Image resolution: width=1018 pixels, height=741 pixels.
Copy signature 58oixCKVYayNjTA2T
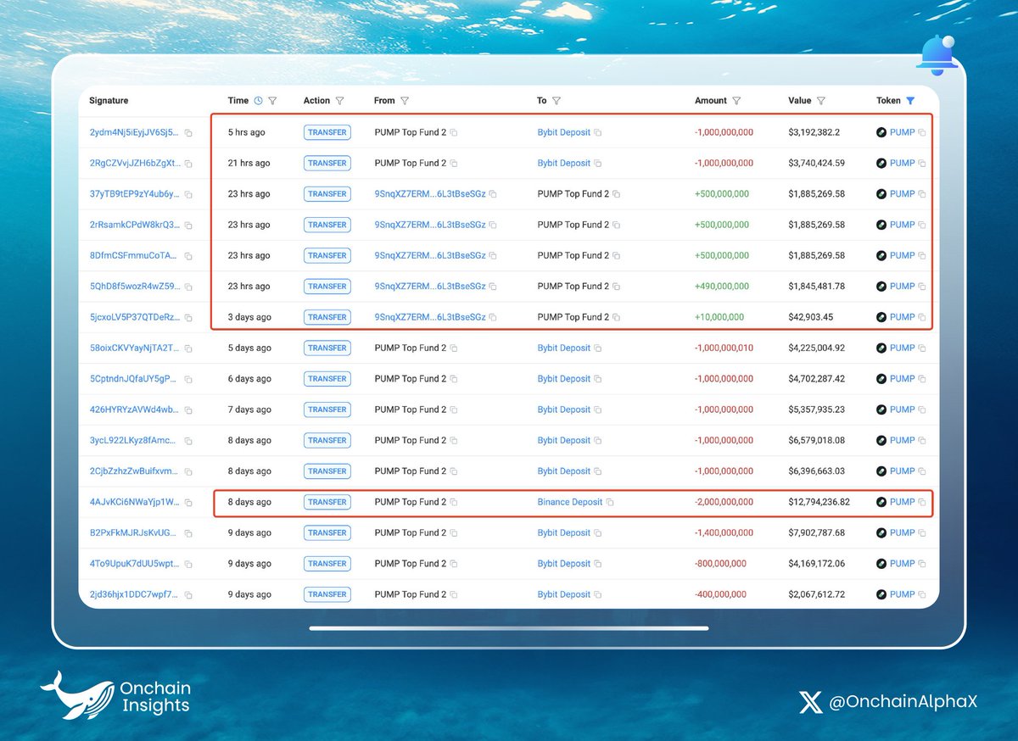188,348
